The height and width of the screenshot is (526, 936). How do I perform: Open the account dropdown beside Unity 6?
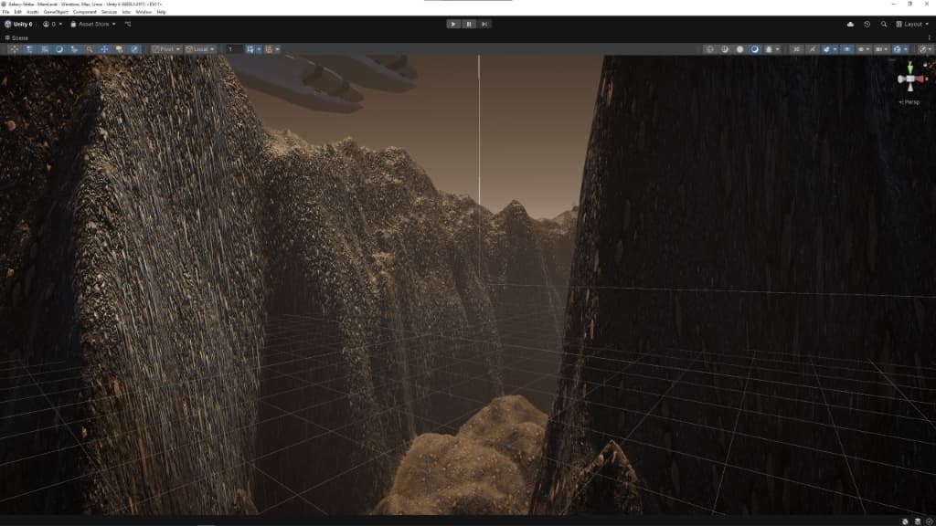(x=52, y=25)
